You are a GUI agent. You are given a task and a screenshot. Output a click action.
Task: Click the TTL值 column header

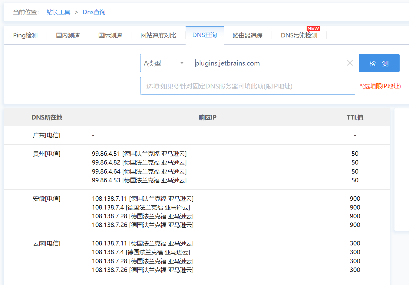pos(355,117)
